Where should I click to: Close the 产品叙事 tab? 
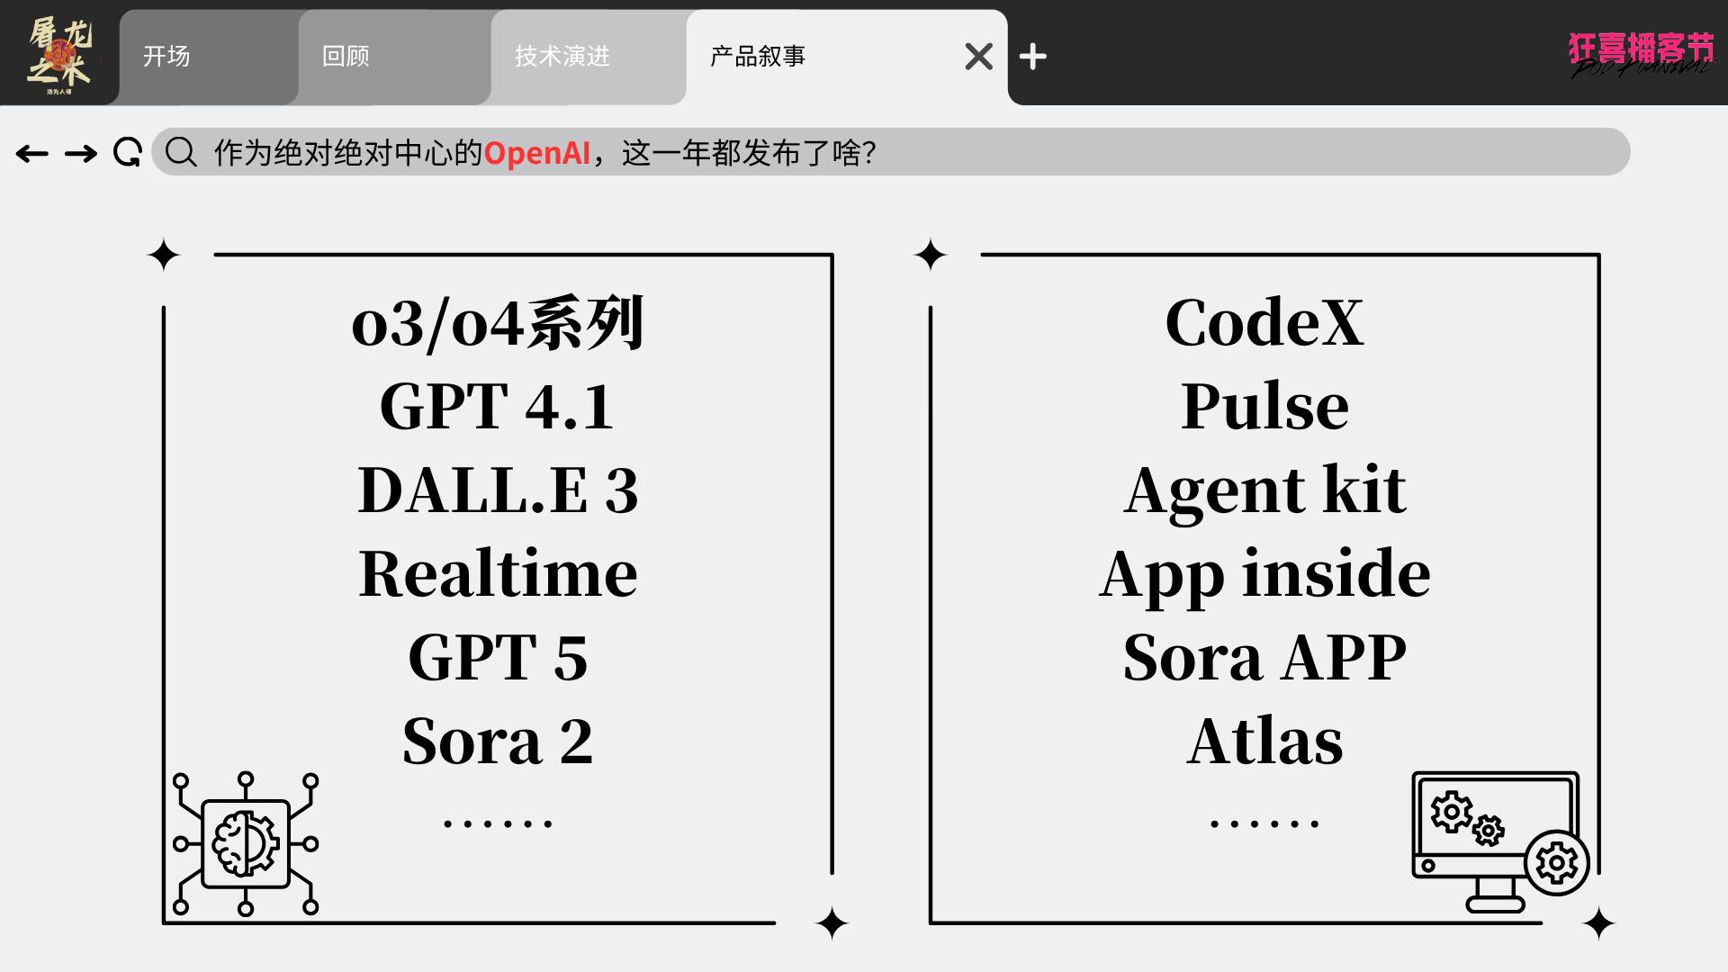click(x=978, y=57)
